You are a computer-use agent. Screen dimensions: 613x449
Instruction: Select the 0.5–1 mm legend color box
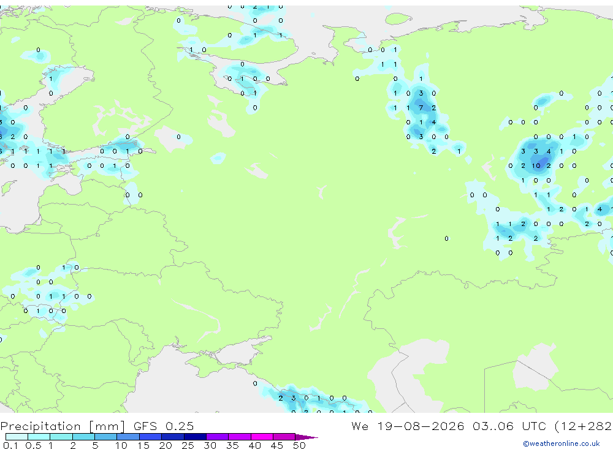(39, 437)
